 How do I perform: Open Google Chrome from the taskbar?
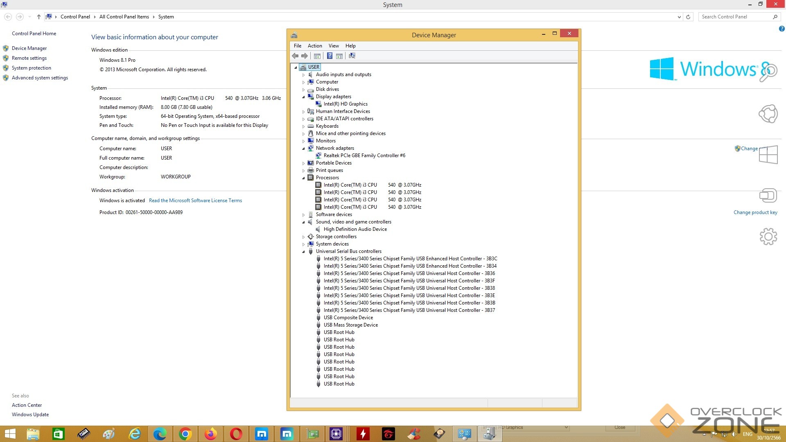pyautogui.click(x=185, y=433)
